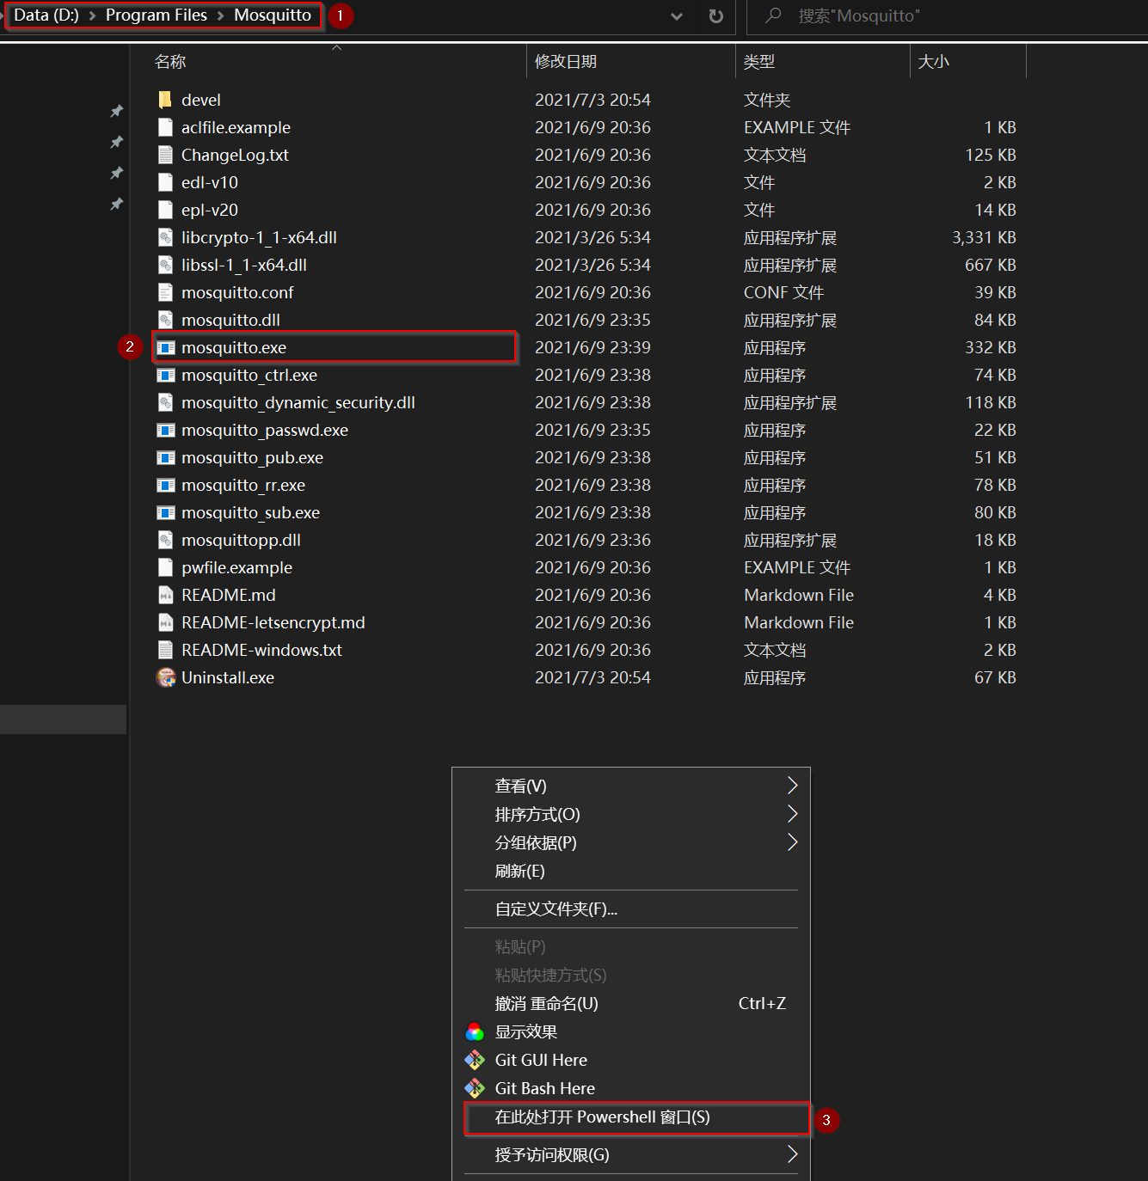
Task: Expand the 排序方式(O) submenu arrow
Action: (x=792, y=814)
